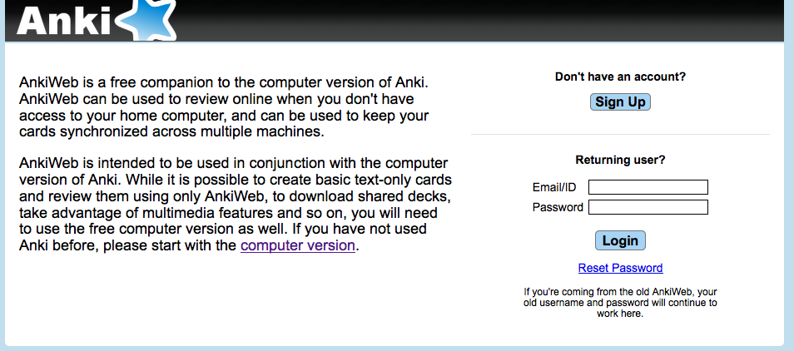This screenshot has height=351, width=794.
Task: Click the paragraph starting "AnkiWeb is a free companion"
Action: [227, 106]
